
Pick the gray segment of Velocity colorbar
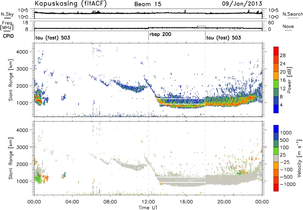click(276, 158)
